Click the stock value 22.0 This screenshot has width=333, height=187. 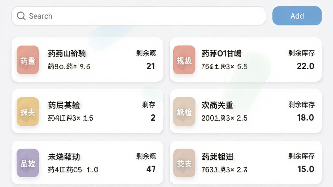click(305, 66)
